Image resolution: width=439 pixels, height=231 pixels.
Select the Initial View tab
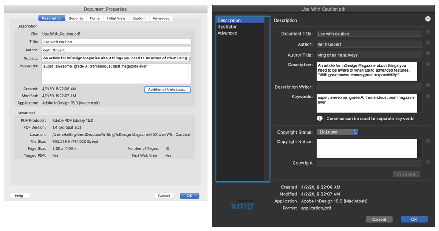point(116,18)
